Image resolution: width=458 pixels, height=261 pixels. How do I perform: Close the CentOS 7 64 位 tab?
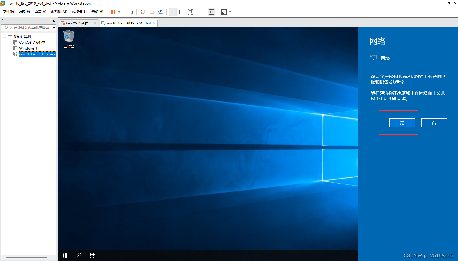click(x=95, y=23)
